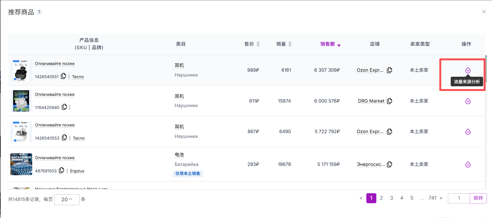492x218 pixels.
Task: Open the 20 per-page size dropdown
Action: [67, 199]
